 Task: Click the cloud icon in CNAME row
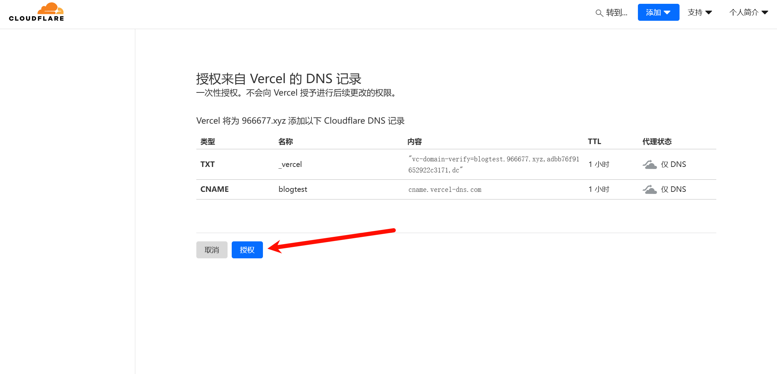click(650, 189)
